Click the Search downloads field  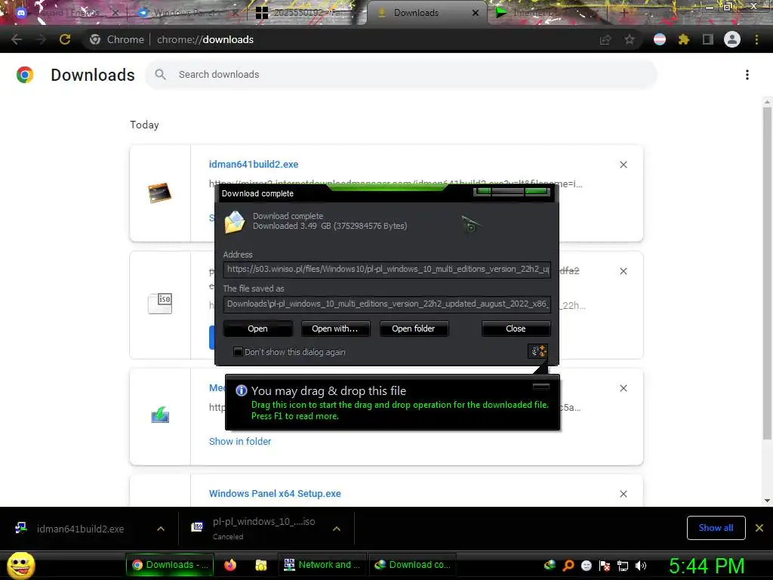point(401,75)
